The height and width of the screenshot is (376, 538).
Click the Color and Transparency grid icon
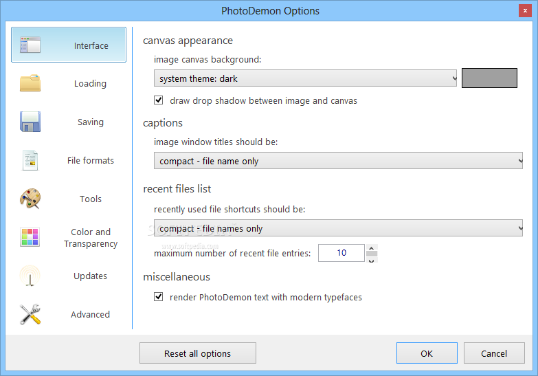click(x=30, y=237)
